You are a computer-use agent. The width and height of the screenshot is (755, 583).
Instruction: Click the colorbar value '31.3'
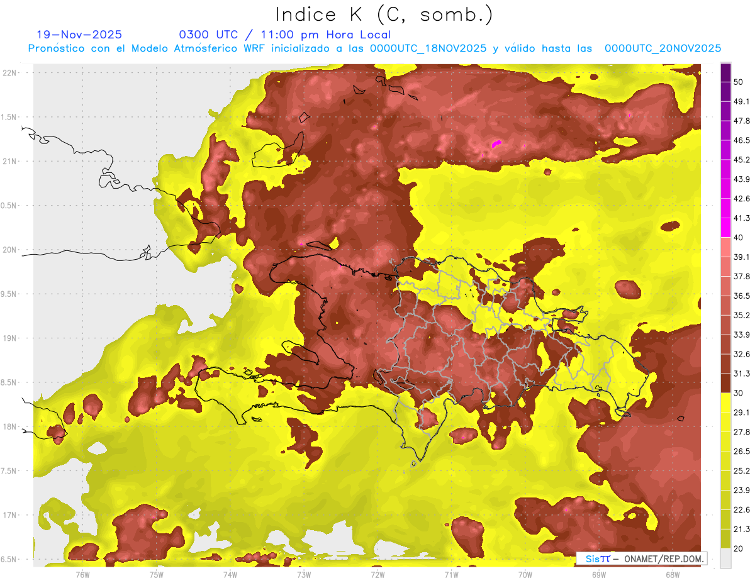742,374
